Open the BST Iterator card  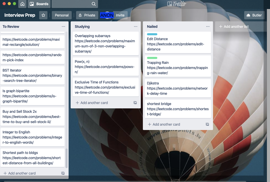pyautogui.click(x=33, y=75)
